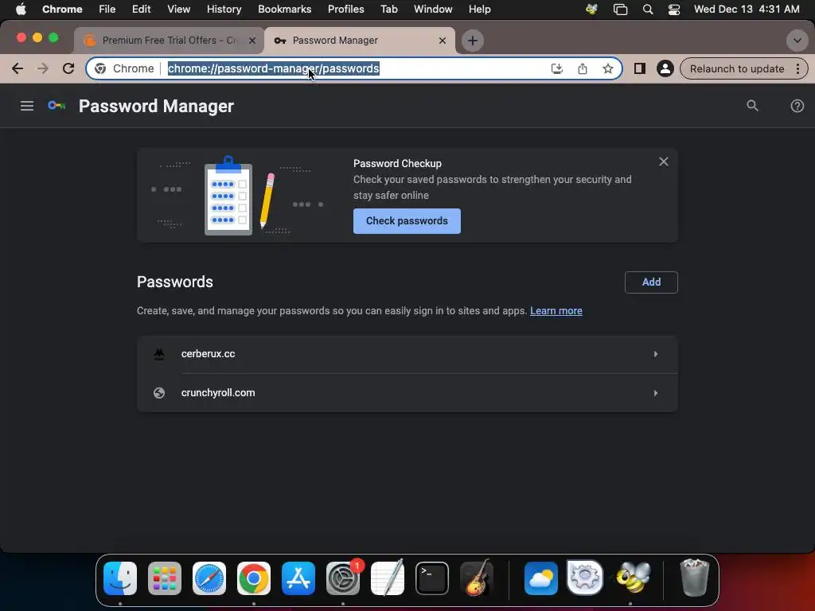Open the History menu
815x611 pixels.
tap(224, 9)
